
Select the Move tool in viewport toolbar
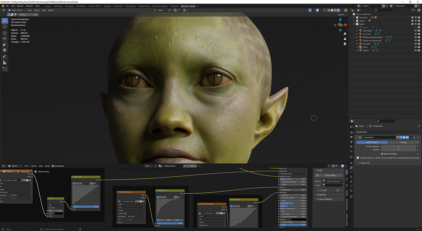[x=5, y=33]
